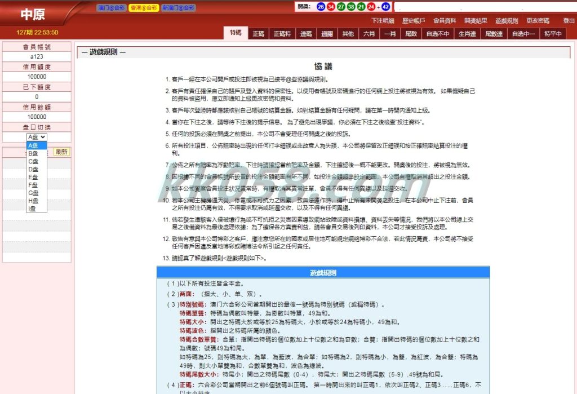Select B盤 from the open dropdown list

(33, 153)
